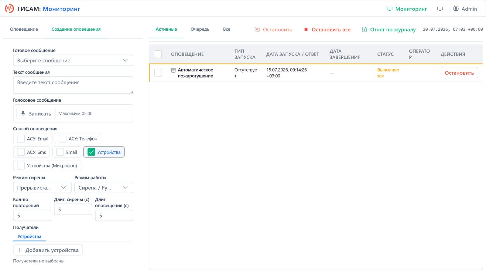Click the ДЕЙСТВИЯ column header
486x273 pixels.
453,54
